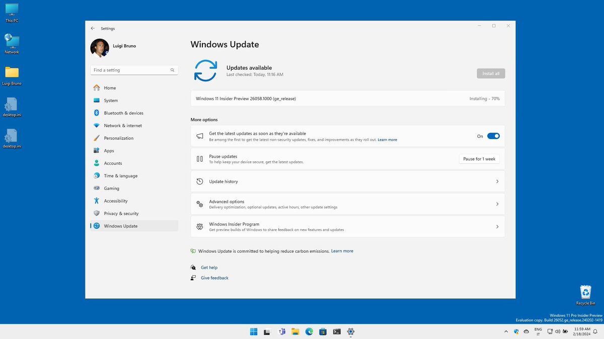The width and height of the screenshot is (604, 339).
Task: Go to Bluetooth & devices settings
Action: click(x=134, y=113)
